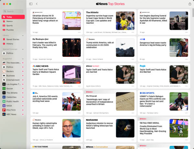Open more options on Ukrainian drones story
The image size is (194, 149).
[x=79, y=32]
